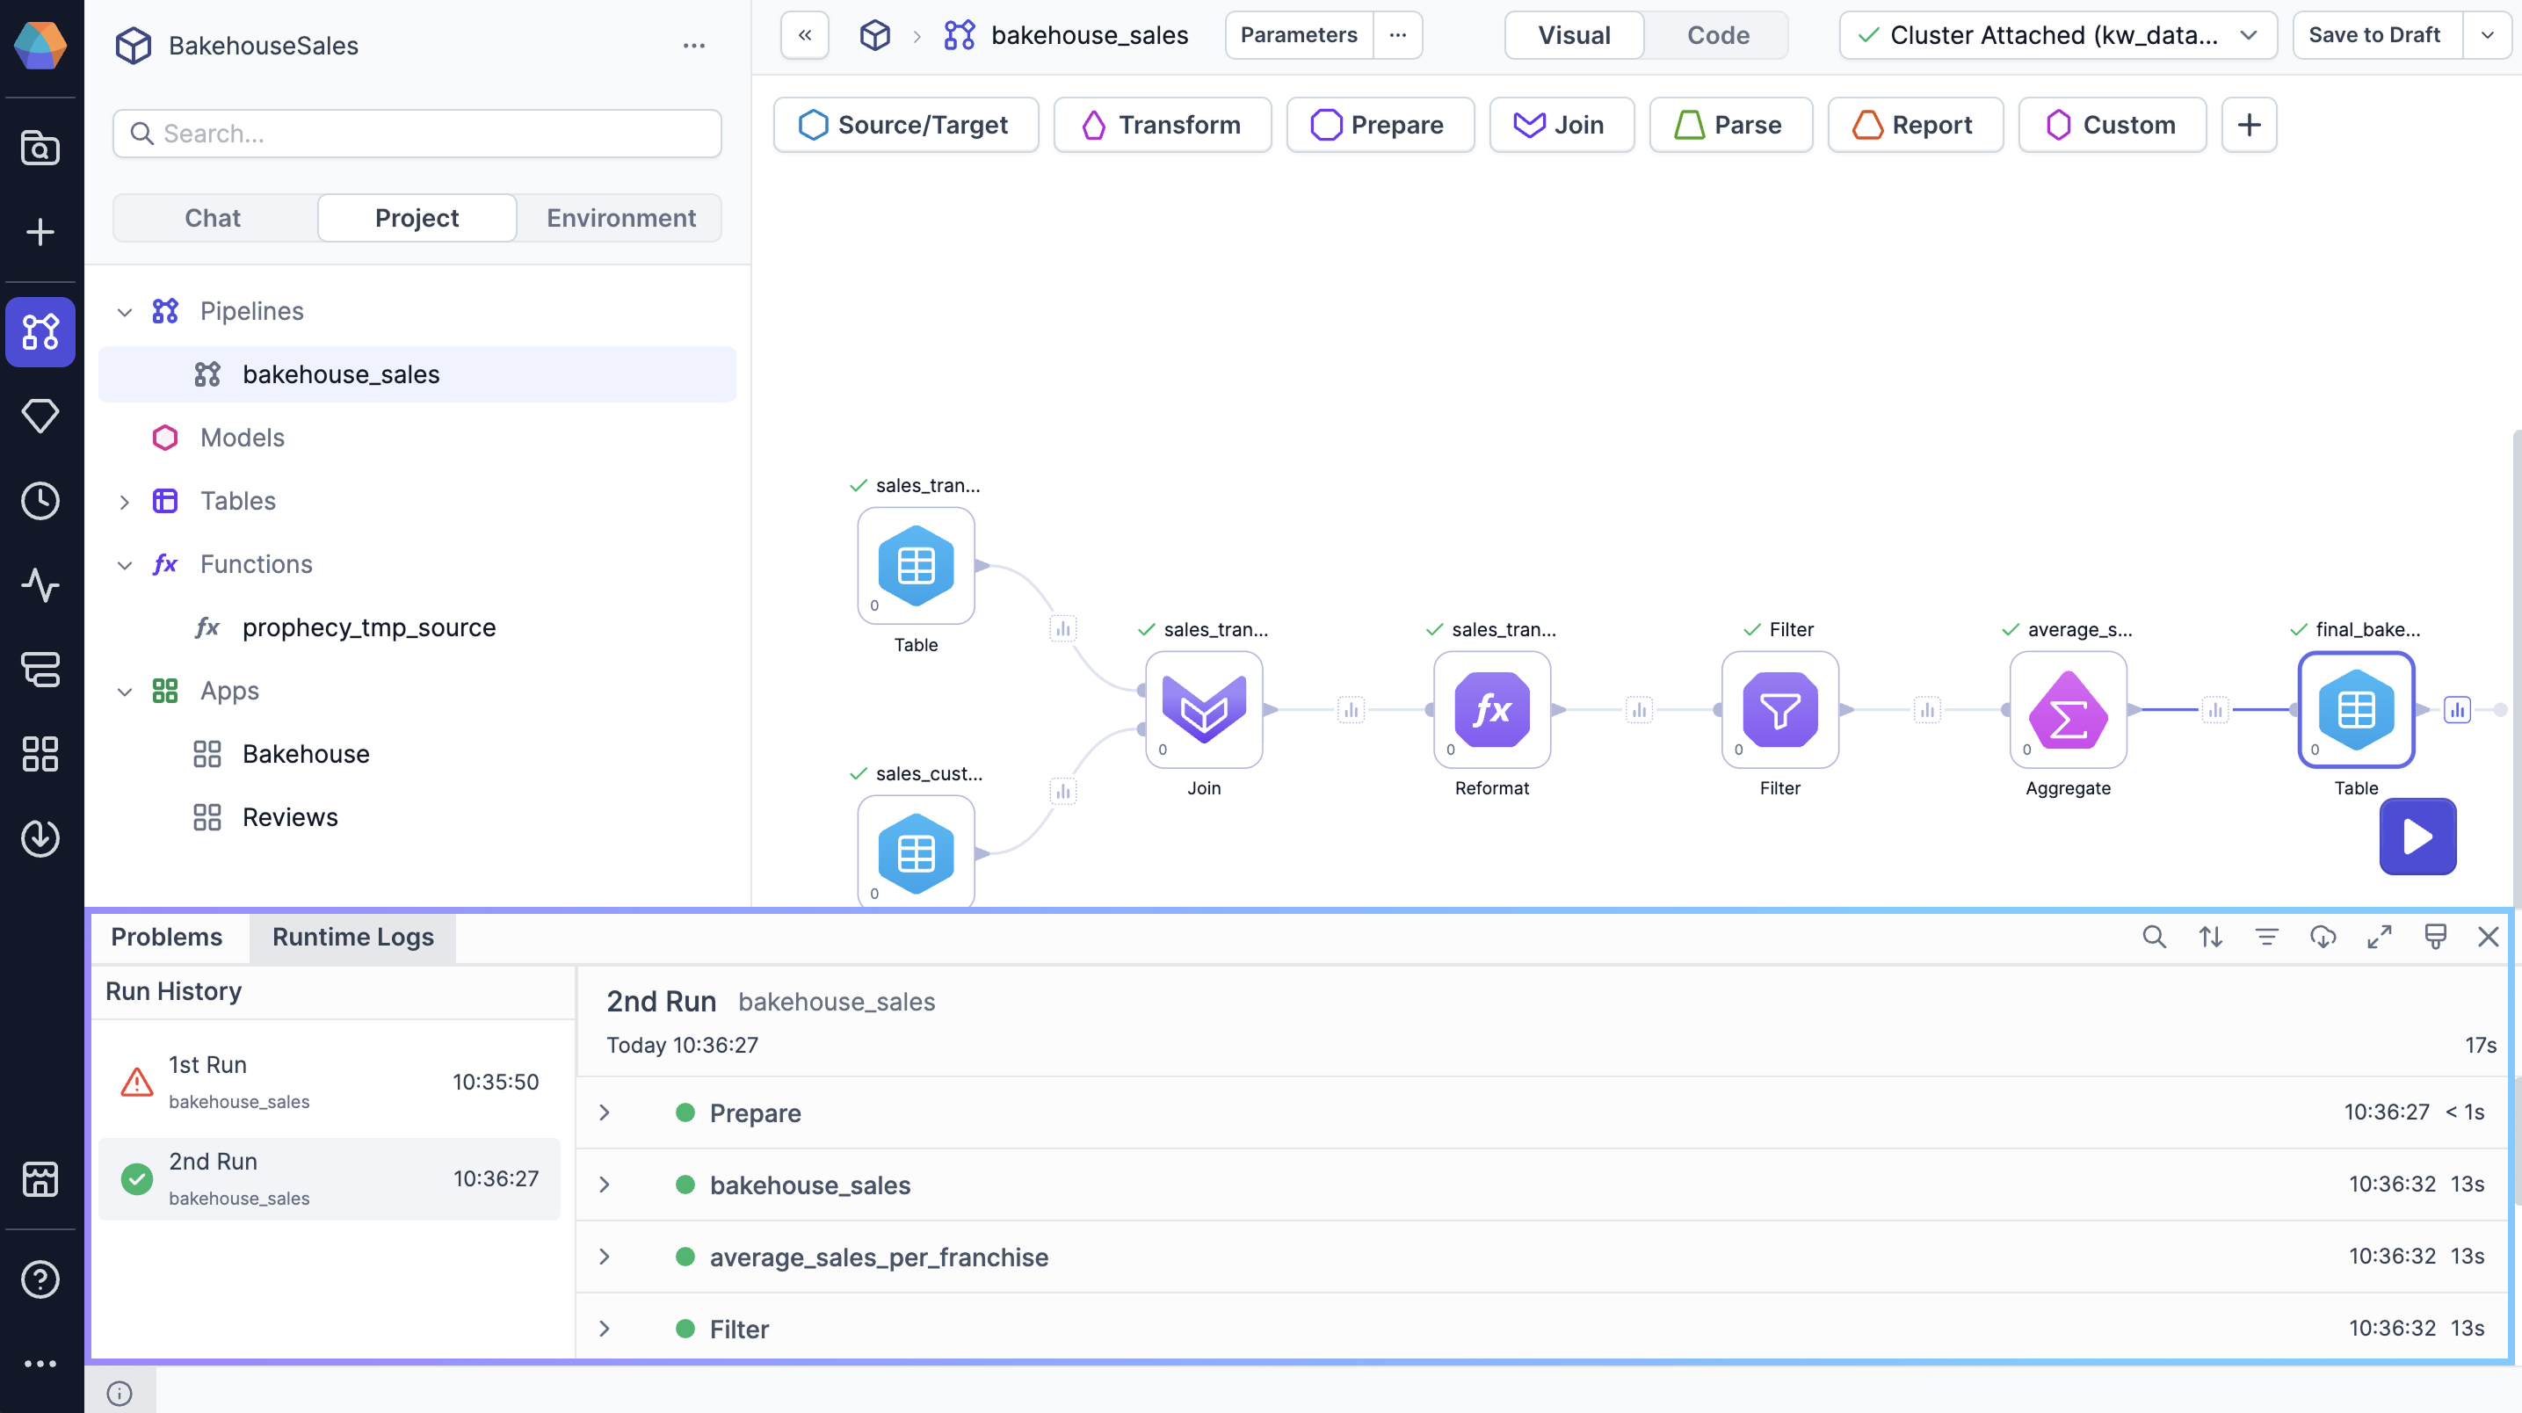The height and width of the screenshot is (1413, 2522).
Task: Filter the logs with lines icon
Action: (x=2266, y=936)
